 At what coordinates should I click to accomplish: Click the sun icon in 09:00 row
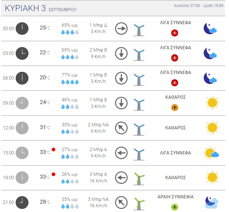click(x=212, y=103)
